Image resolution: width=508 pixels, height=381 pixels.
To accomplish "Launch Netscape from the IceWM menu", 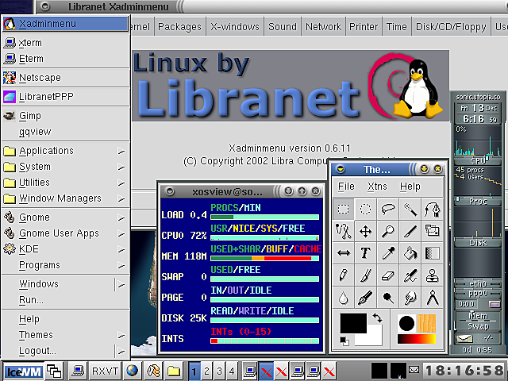I will pos(66,78).
